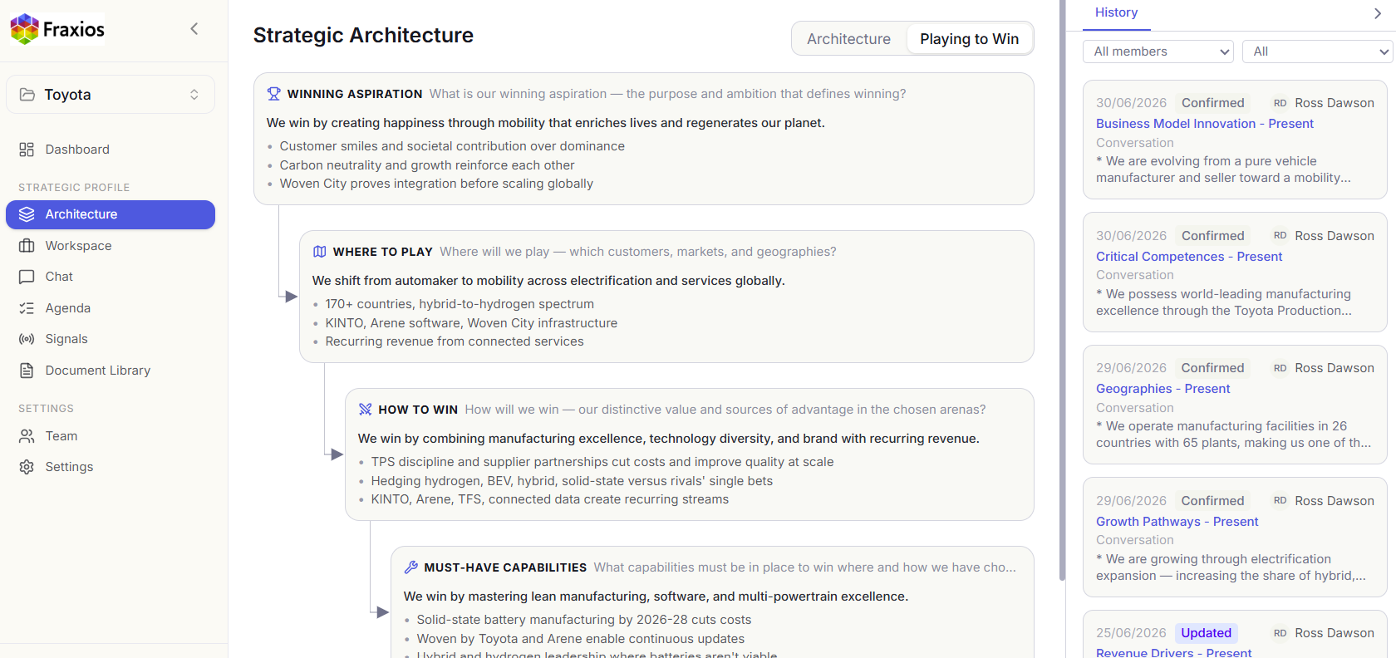Click the Signals broadcast icon

27,339
